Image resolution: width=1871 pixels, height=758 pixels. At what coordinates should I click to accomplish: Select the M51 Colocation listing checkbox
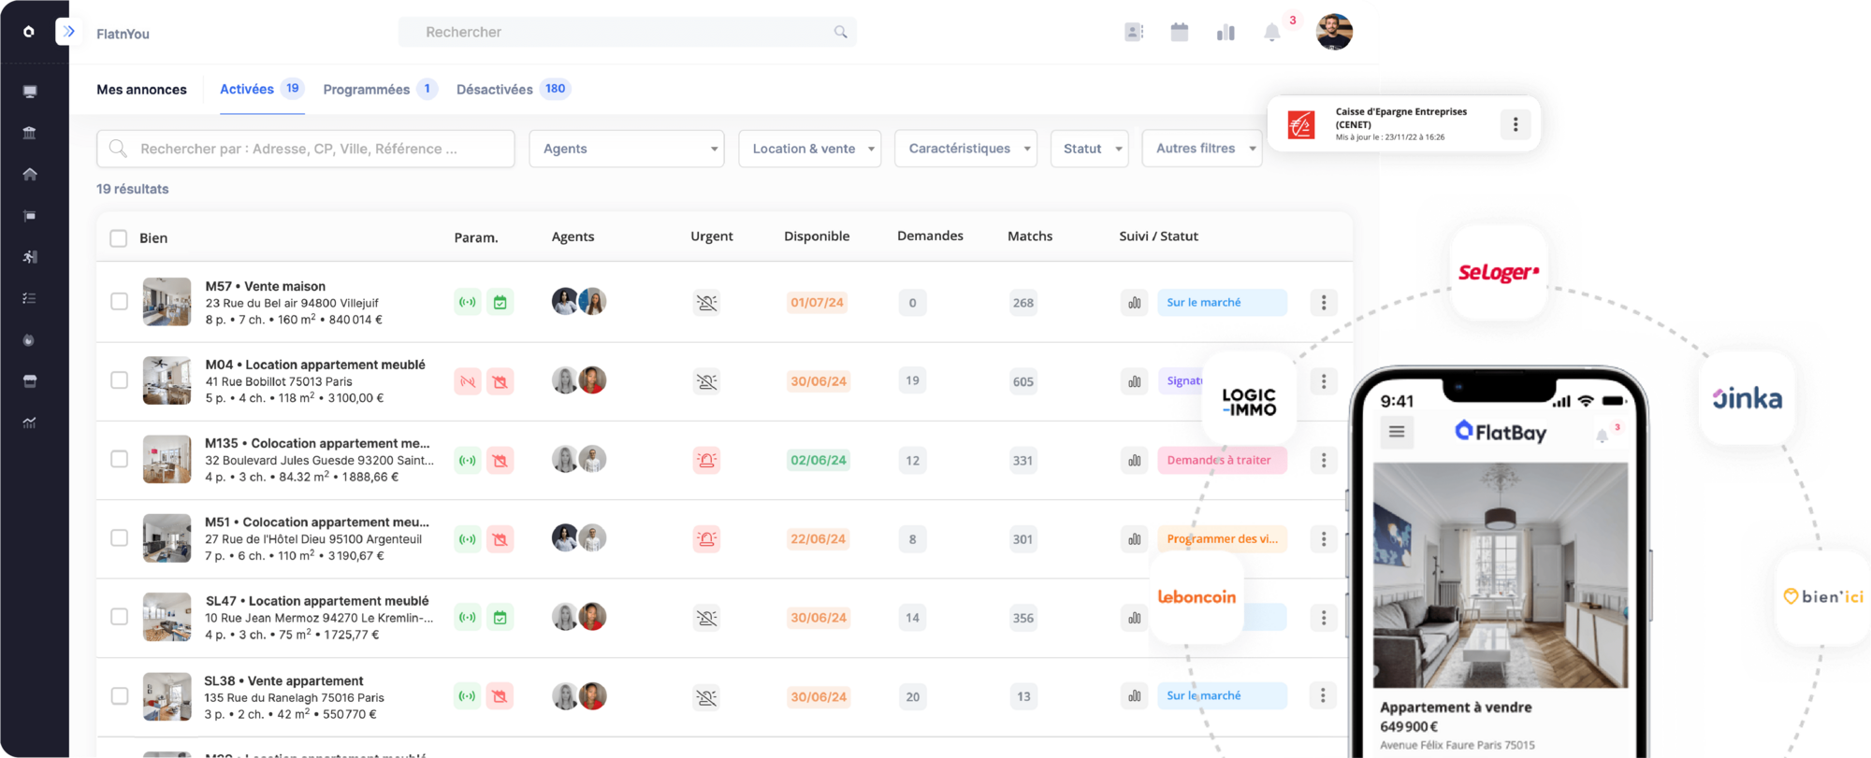119,538
